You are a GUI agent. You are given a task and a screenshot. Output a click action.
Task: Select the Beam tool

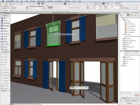5,31
